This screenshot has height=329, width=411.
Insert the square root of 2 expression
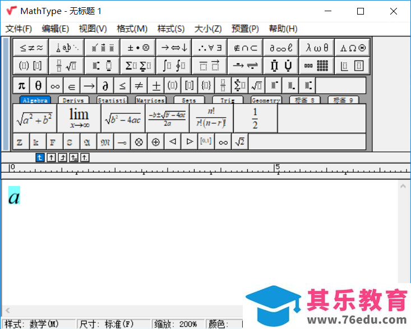point(239,142)
